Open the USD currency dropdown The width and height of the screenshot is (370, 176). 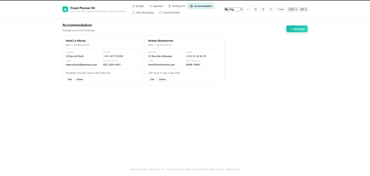pyautogui.click(x=293, y=9)
